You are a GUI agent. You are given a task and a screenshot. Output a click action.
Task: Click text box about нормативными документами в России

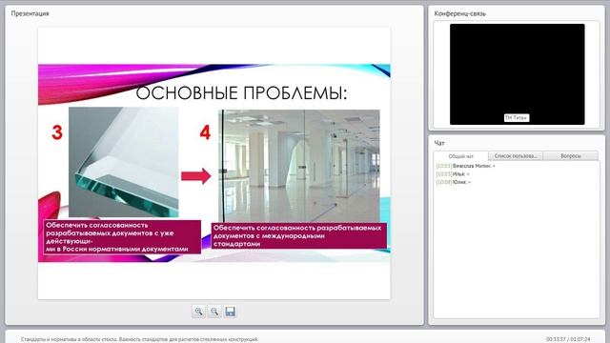click(122, 237)
